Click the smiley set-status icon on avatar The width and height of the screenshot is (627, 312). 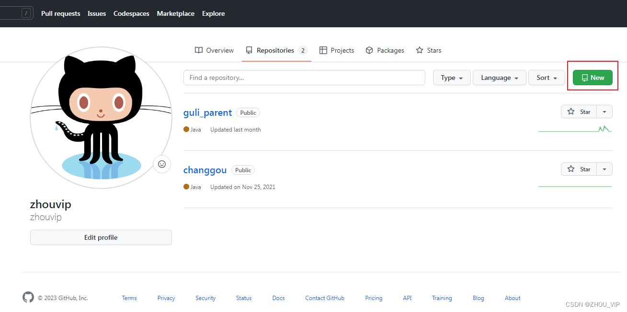(x=162, y=164)
